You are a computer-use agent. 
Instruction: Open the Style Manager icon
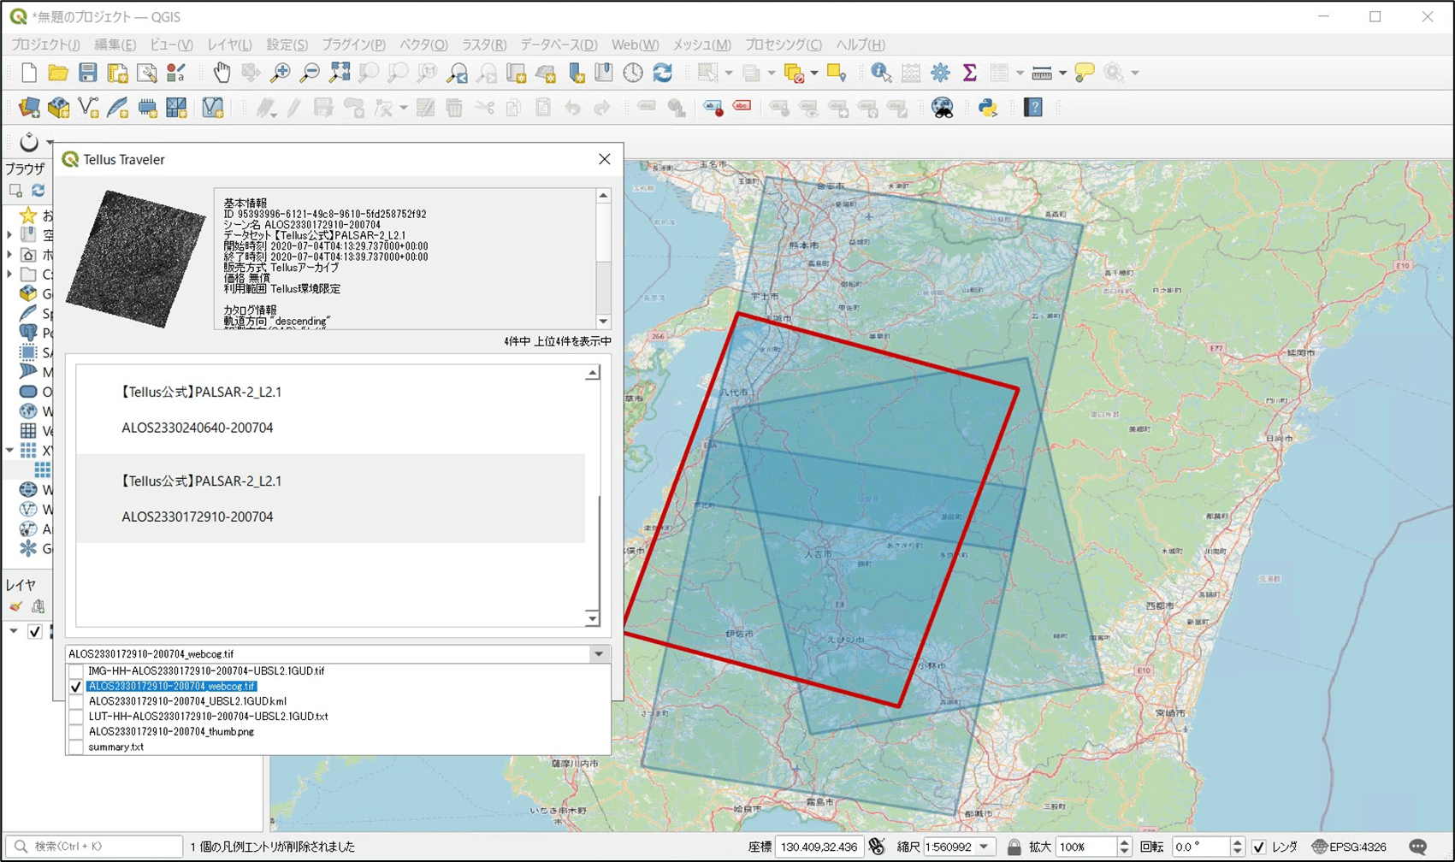(176, 74)
